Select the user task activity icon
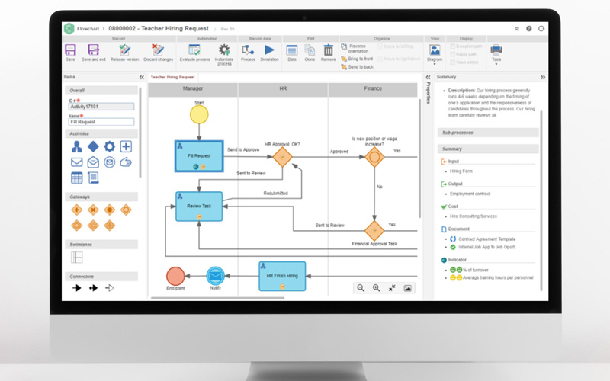Screen dimensions: 610x381 [76, 146]
